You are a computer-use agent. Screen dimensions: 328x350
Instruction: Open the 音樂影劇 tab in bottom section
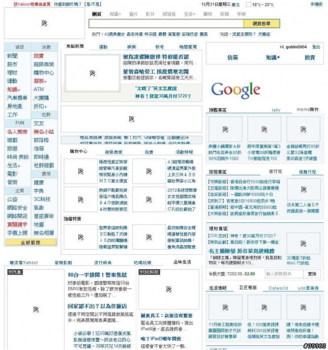click(x=64, y=263)
